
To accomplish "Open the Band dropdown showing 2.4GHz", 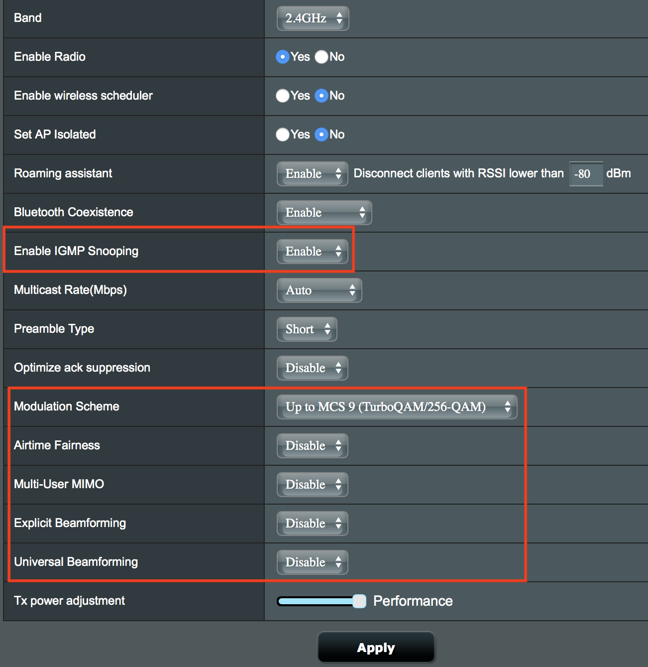I will [313, 18].
